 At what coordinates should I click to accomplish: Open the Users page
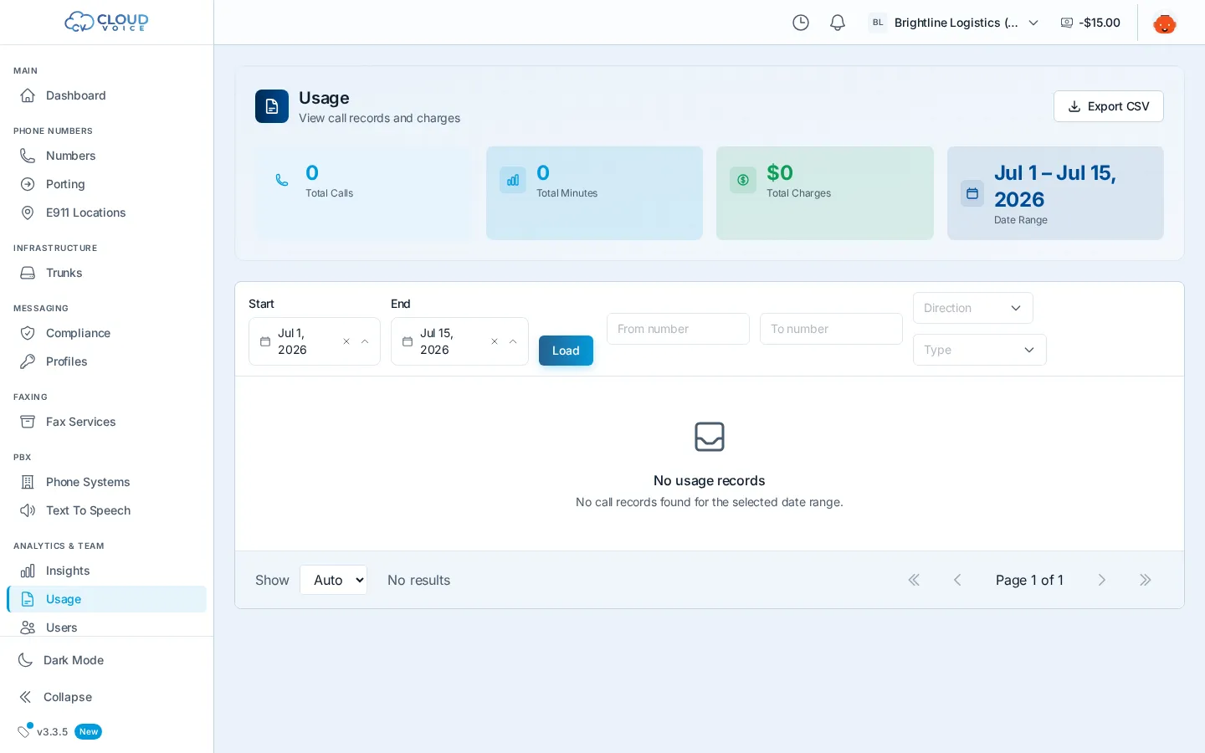coord(106,627)
